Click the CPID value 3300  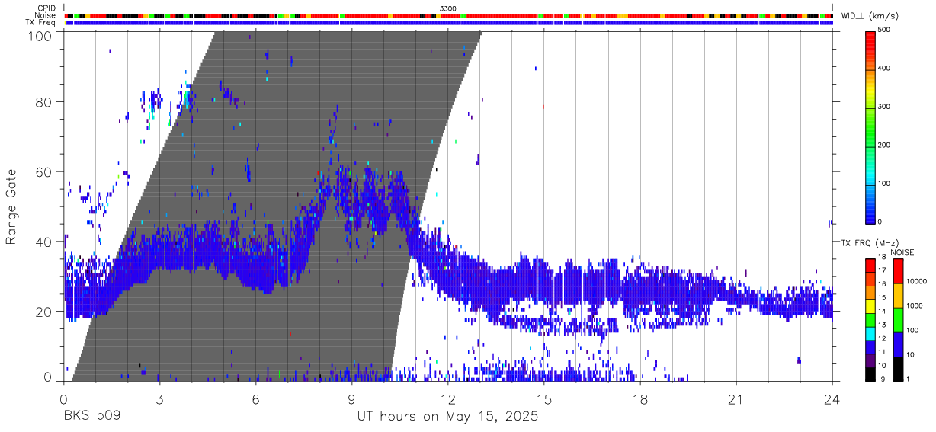point(448,8)
